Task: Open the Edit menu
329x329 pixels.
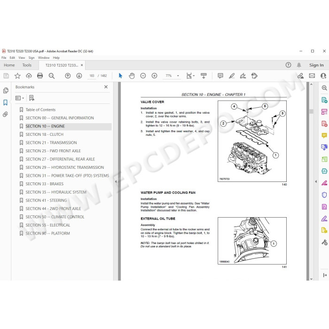Action: pyautogui.click(x=12, y=58)
